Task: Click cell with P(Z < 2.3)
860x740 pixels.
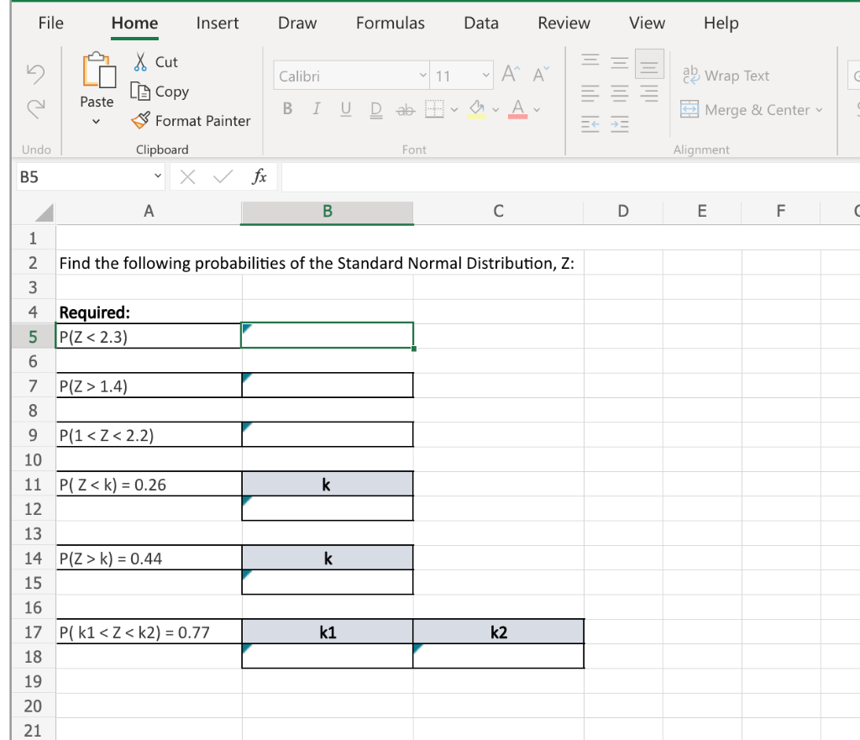Action: [x=149, y=336]
